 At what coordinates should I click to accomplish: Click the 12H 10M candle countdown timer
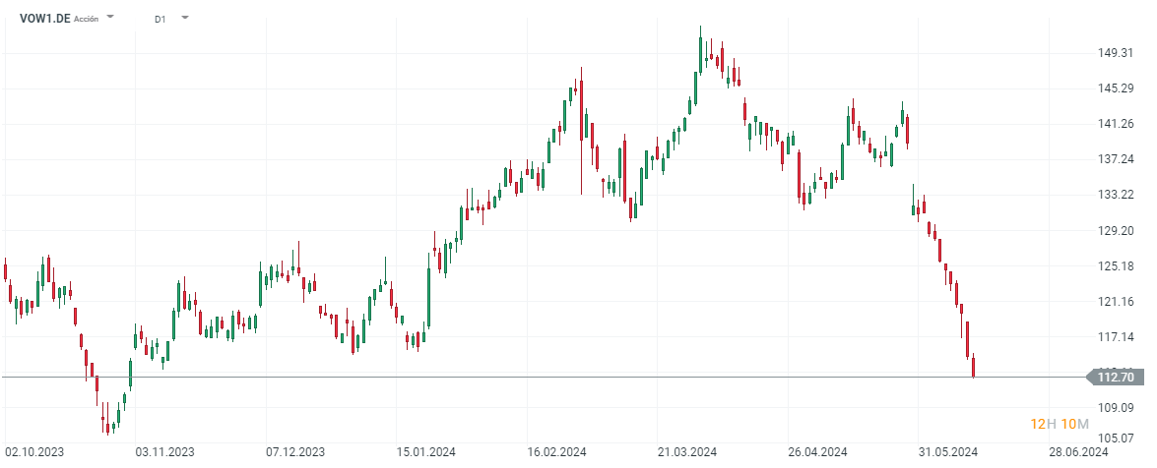1059,424
